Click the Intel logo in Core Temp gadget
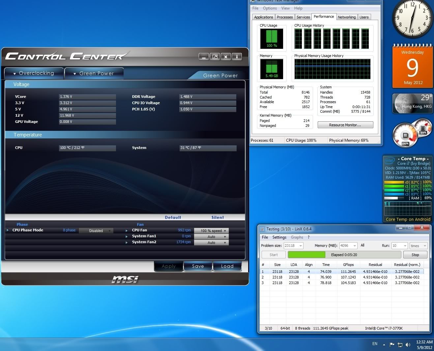This screenshot has width=434, height=351. 390,161
